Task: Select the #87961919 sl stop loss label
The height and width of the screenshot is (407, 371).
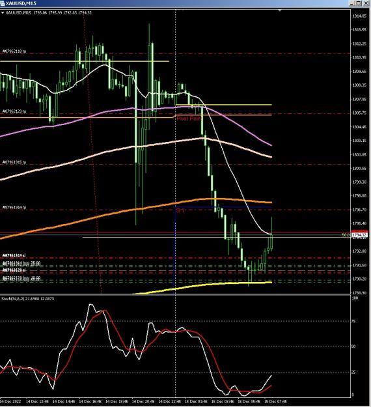Action: (x=14, y=256)
